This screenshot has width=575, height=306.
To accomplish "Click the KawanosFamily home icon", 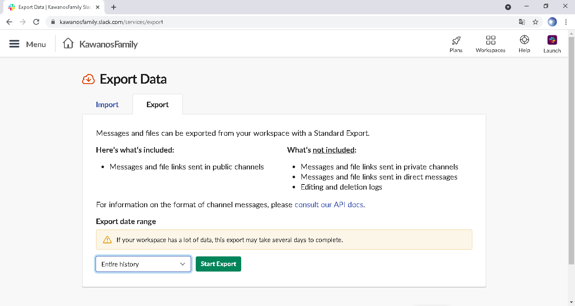I will pos(68,44).
